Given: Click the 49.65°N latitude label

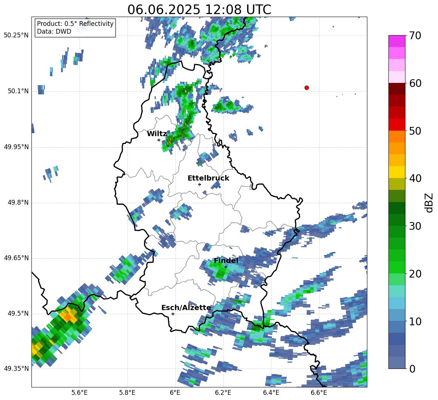Looking at the screenshot, I should pyautogui.click(x=16, y=258).
